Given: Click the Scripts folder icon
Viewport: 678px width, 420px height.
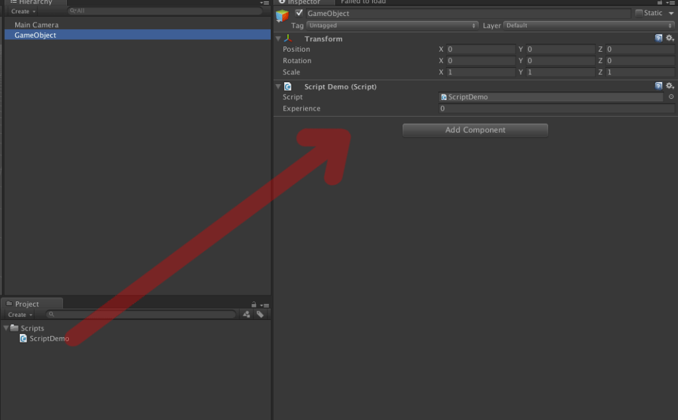Looking at the screenshot, I should [15, 327].
